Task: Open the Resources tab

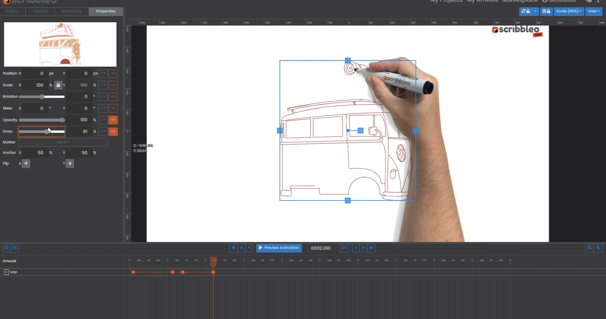Action: click(x=71, y=11)
